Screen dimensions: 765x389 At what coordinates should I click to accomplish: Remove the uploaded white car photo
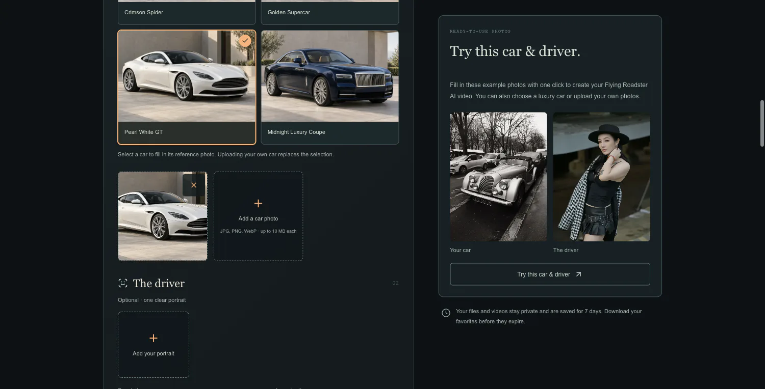pos(194,185)
